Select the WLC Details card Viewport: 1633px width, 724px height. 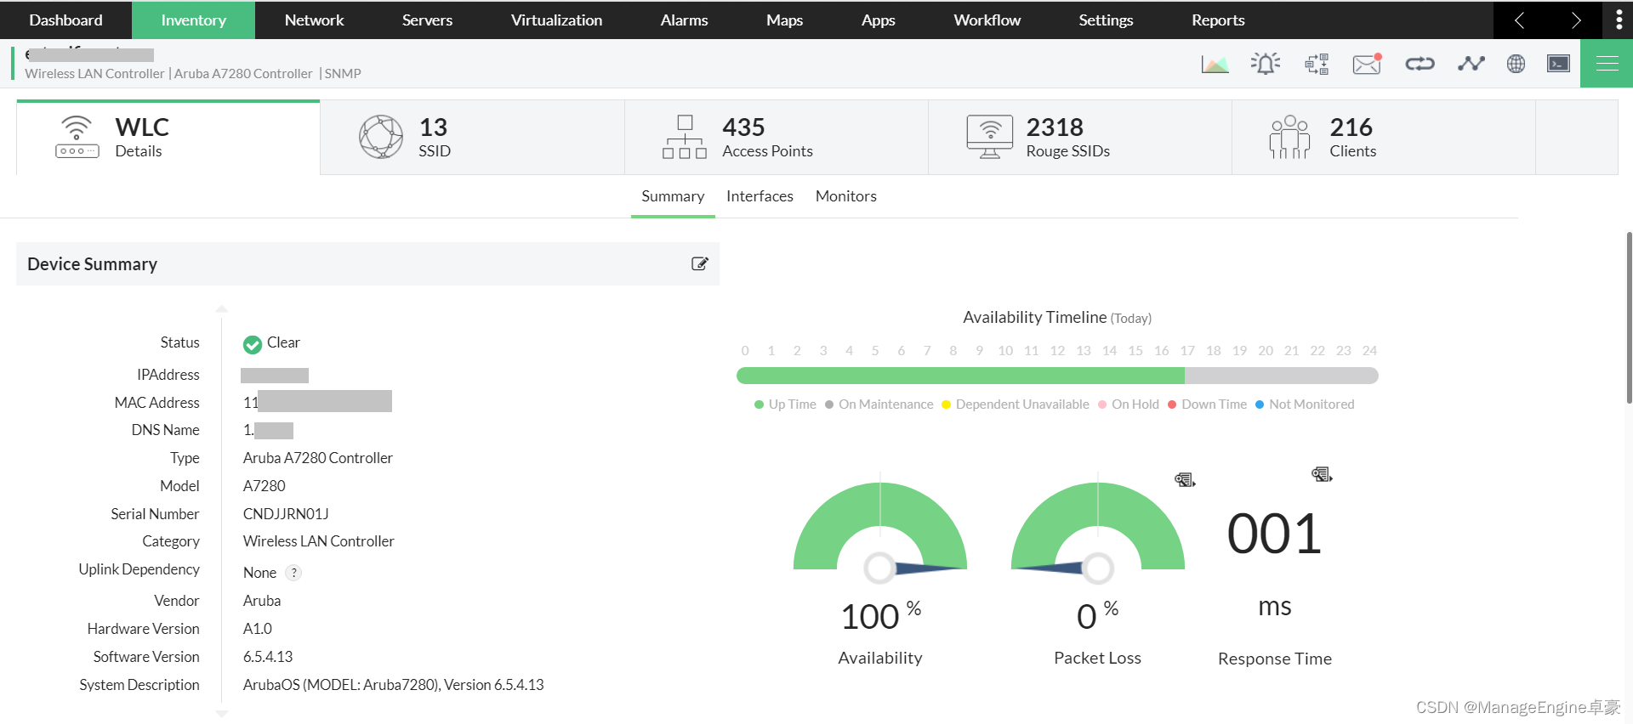point(168,138)
